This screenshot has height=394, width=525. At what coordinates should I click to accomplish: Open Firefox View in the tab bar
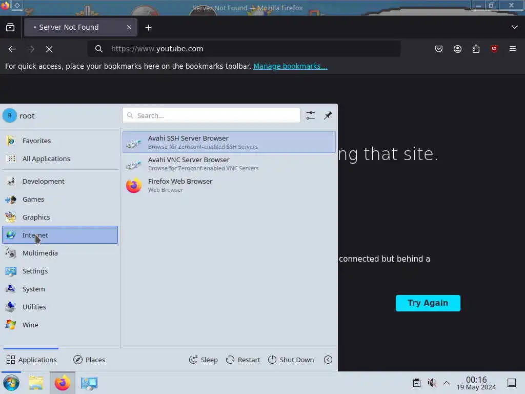click(x=10, y=28)
